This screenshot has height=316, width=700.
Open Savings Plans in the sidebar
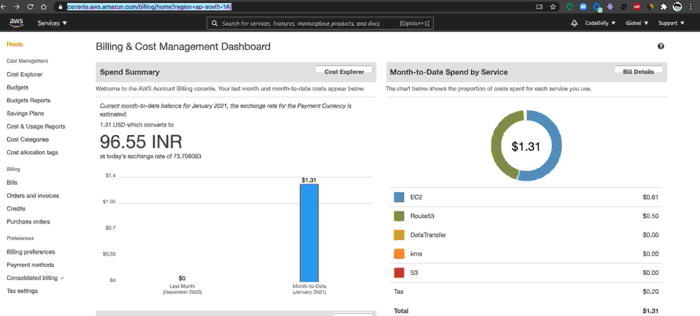pyautogui.click(x=25, y=113)
